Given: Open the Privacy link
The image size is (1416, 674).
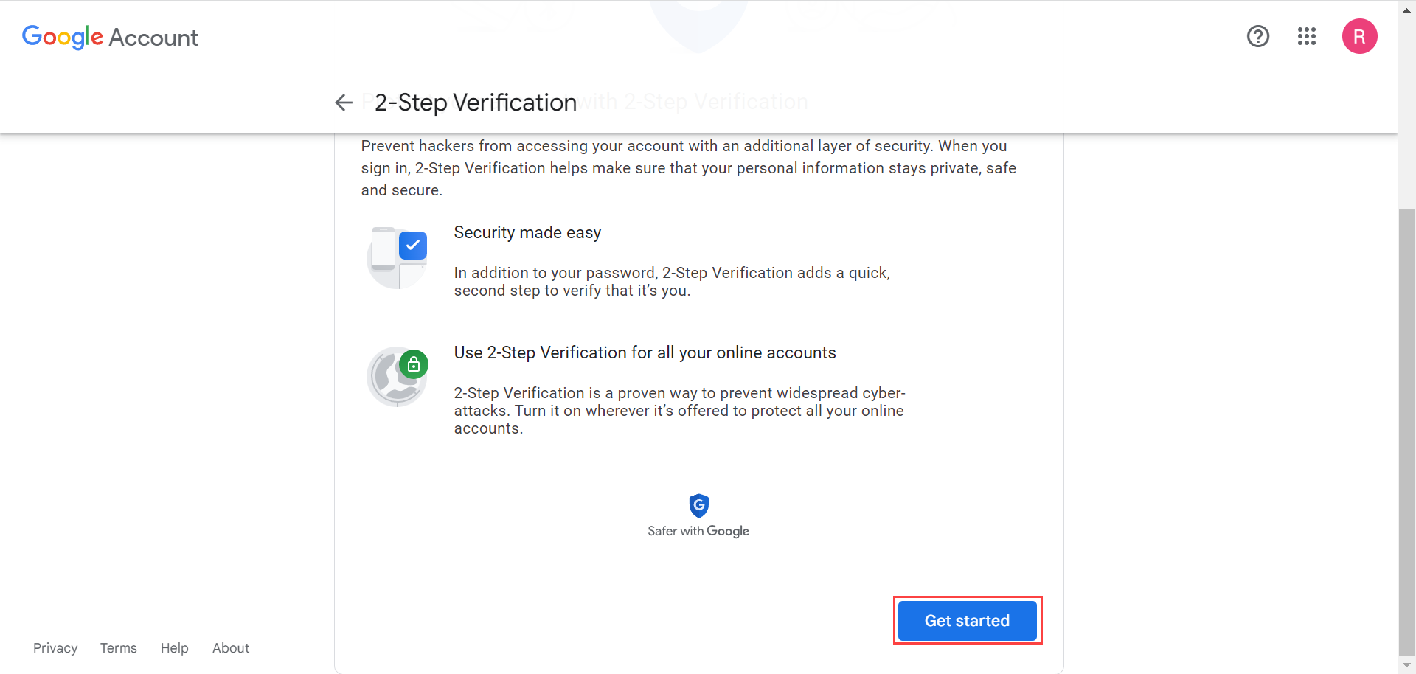Looking at the screenshot, I should tap(55, 648).
